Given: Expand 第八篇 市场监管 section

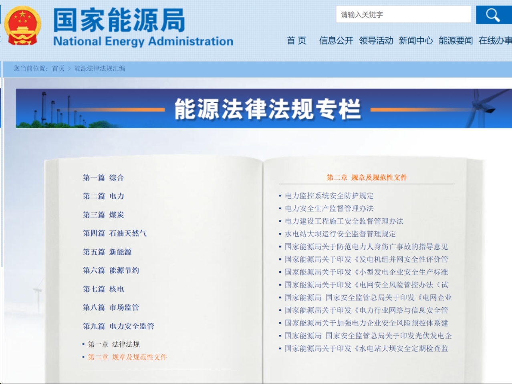Looking at the screenshot, I should 111,308.
